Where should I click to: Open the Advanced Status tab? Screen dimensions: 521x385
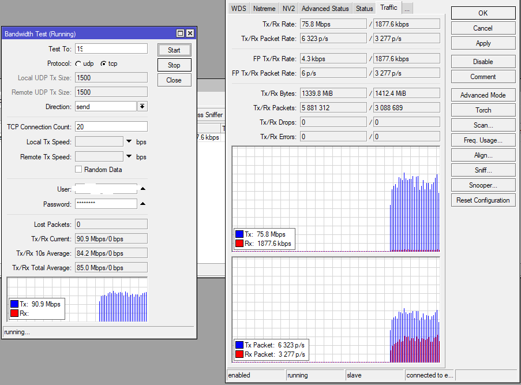(x=325, y=9)
